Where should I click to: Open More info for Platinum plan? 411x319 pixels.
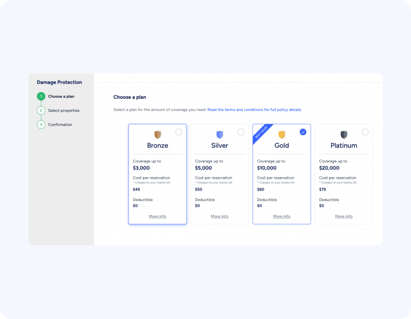[x=344, y=217]
